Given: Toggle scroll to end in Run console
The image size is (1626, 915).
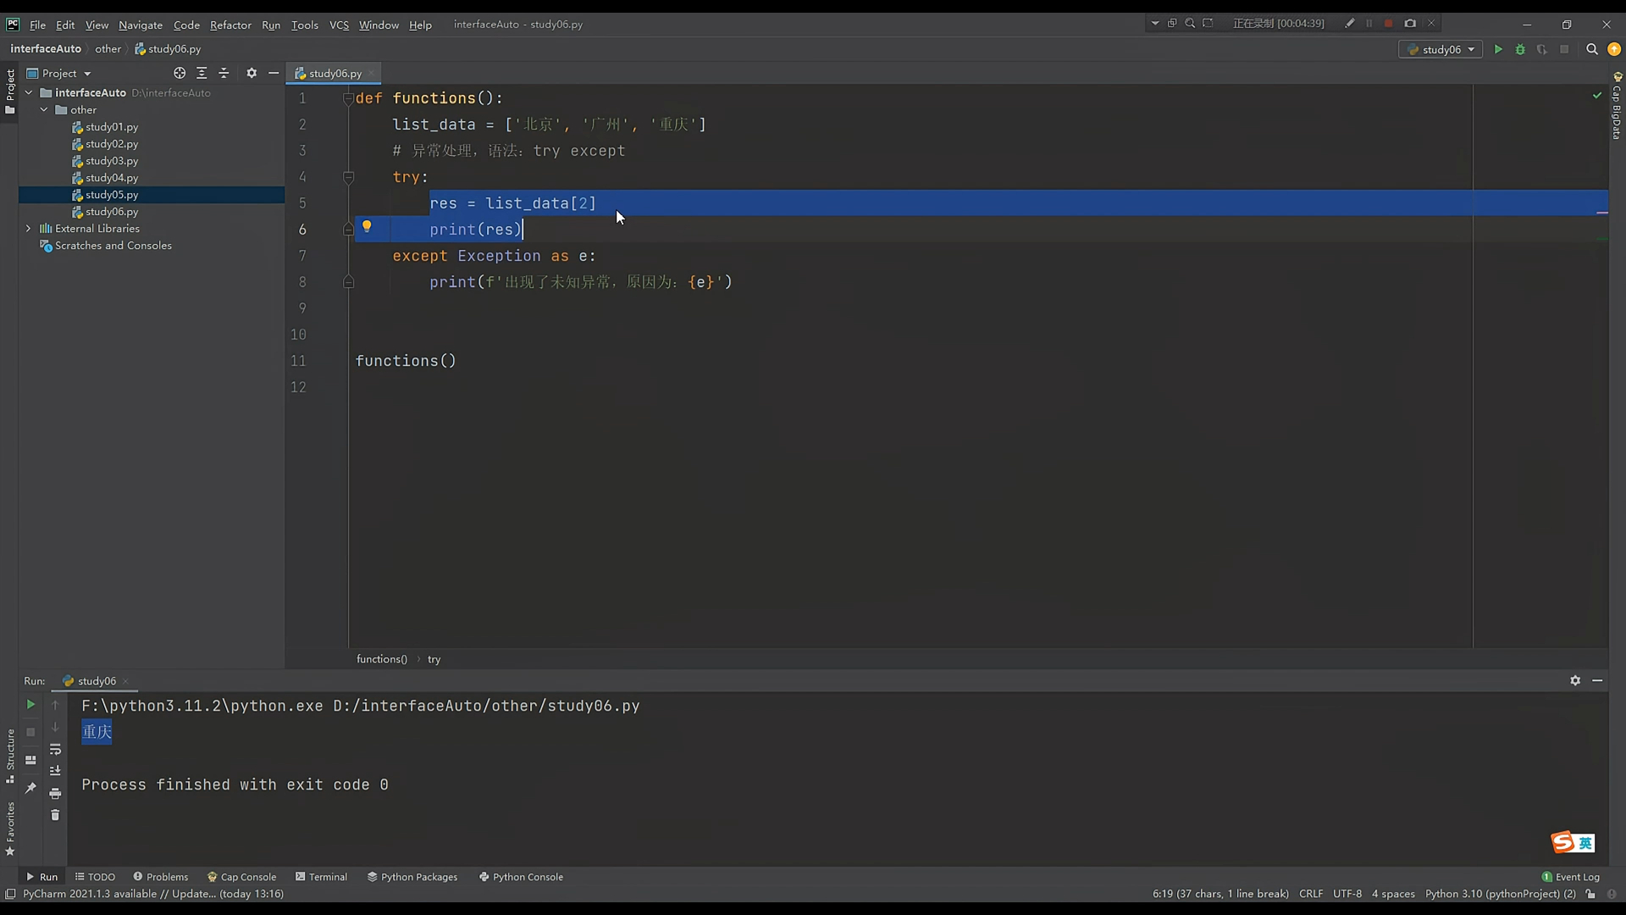Looking at the screenshot, I should point(55,770).
